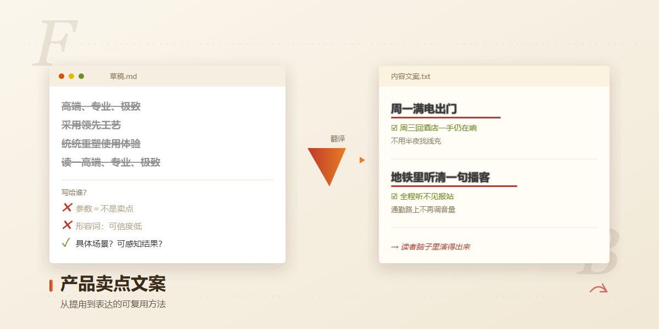Click the subtitle 从提用到表达的可复用方法
Image resolution: width=659 pixels, height=329 pixels.
pos(113,304)
